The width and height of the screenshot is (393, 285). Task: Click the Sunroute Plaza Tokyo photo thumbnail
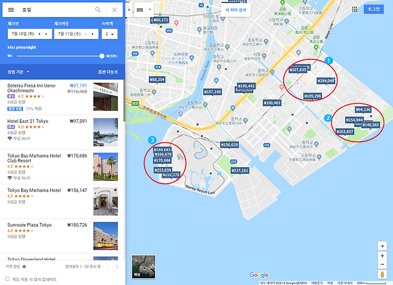(x=105, y=236)
